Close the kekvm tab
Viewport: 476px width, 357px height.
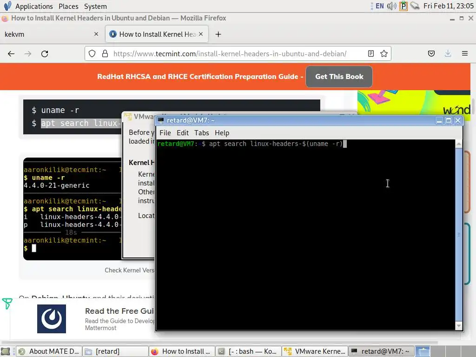point(96,34)
